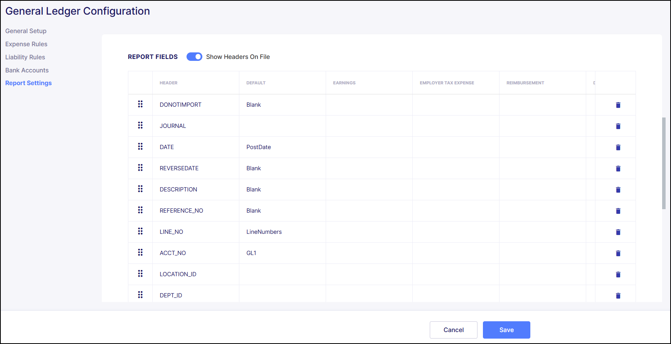The width and height of the screenshot is (671, 344).
Task: Remove the DEPT_ID row via trash icon
Action: pyautogui.click(x=618, y=295)
